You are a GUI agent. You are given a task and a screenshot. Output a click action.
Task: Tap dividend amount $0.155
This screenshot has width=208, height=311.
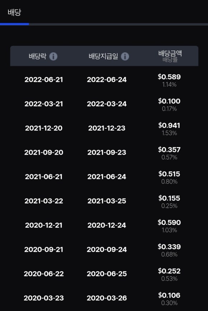(x=169, y=198)
